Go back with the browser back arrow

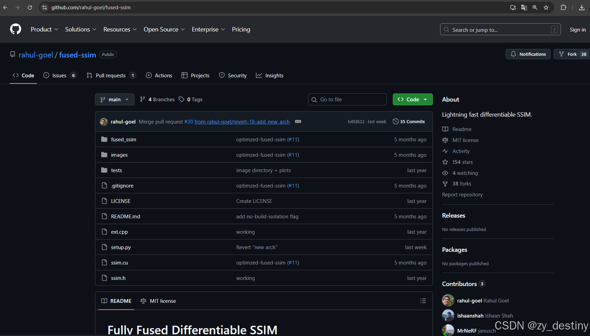(x=5, y=7)
